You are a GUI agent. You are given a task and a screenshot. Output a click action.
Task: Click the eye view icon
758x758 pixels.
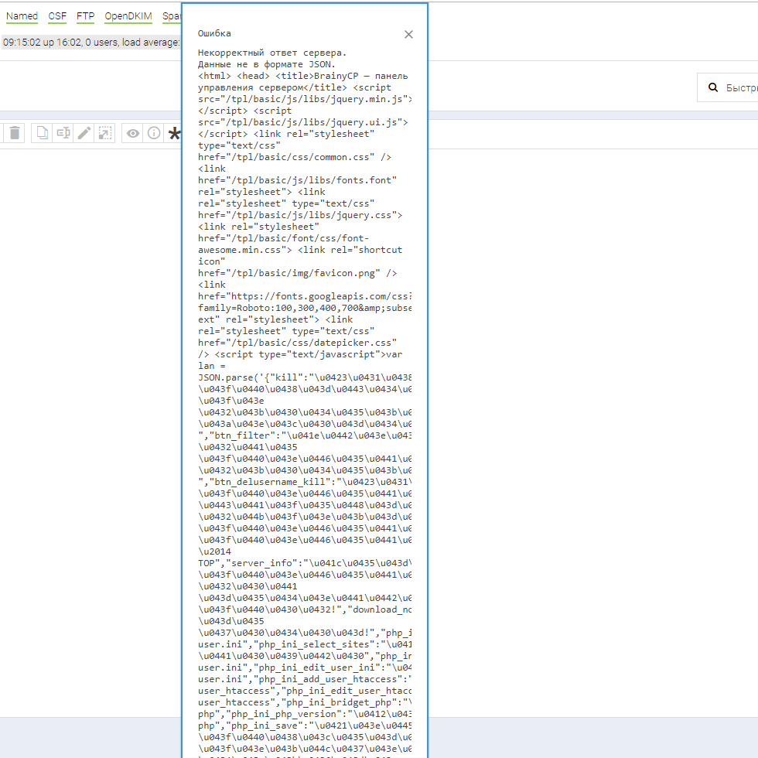click(x=133, y=133)
